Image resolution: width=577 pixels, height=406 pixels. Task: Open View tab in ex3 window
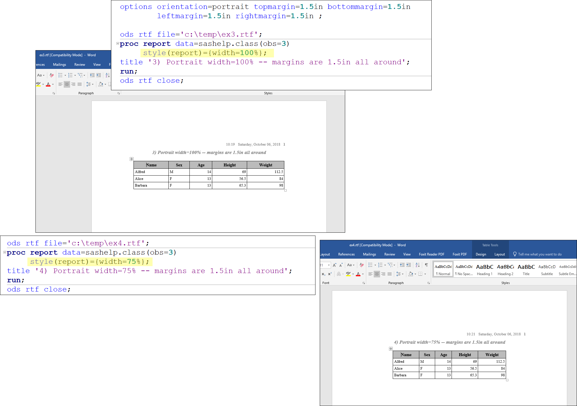pos(97,65)
